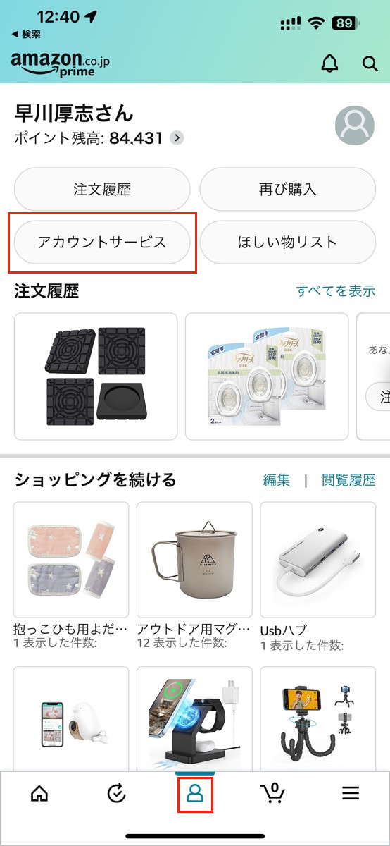Select the titanium outdoor mug item
The height and width of the screenshot is (846, 390).
(x=194, y=560)
